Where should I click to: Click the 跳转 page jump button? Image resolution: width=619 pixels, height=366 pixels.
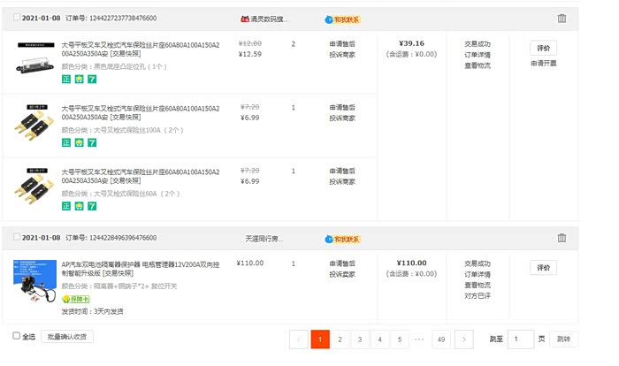click(563, 339)
